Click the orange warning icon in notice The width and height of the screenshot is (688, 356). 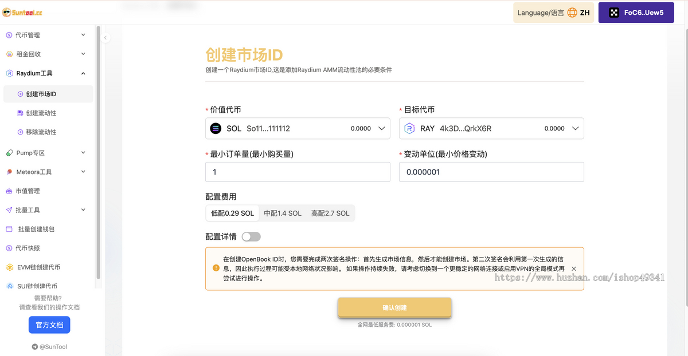click(x=216, y=268)
